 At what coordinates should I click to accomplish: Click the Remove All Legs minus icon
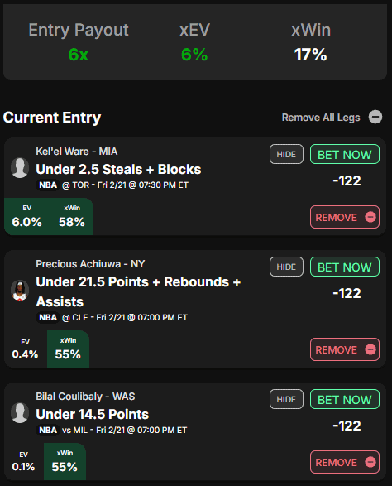click(375, 118)
